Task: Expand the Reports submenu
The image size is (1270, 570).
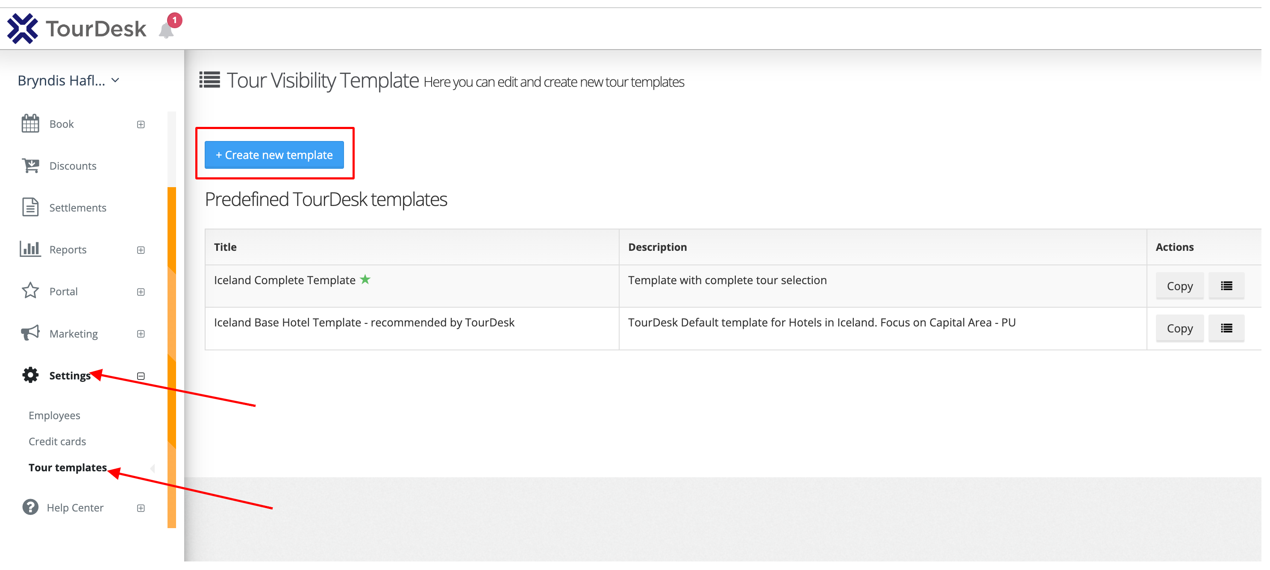Action: [x=141, y=250]
